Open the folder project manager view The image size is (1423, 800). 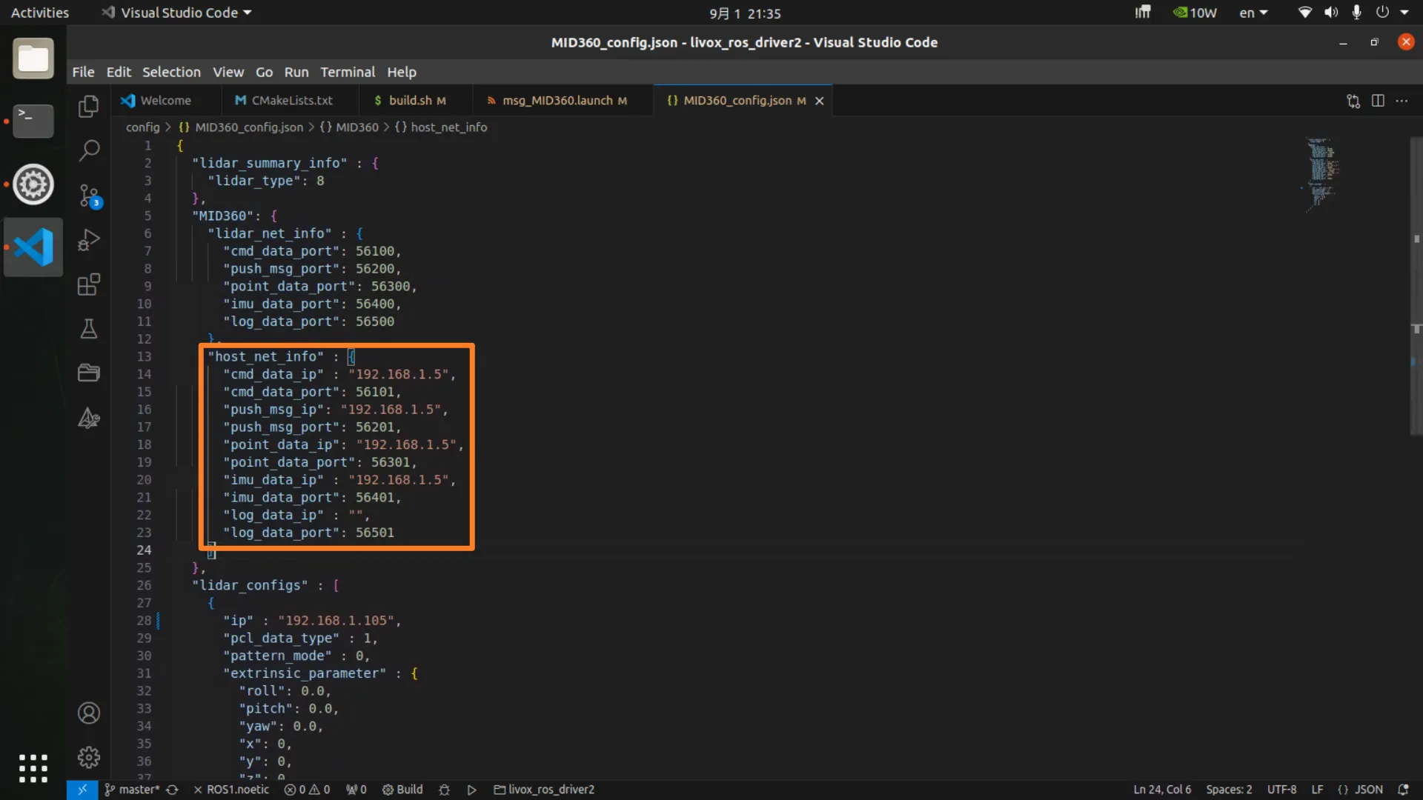(x=89, y=373)
